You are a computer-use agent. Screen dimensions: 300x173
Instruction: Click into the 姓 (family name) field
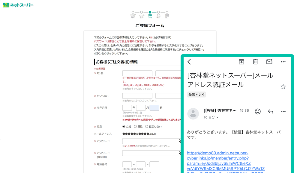coord(137,73)
